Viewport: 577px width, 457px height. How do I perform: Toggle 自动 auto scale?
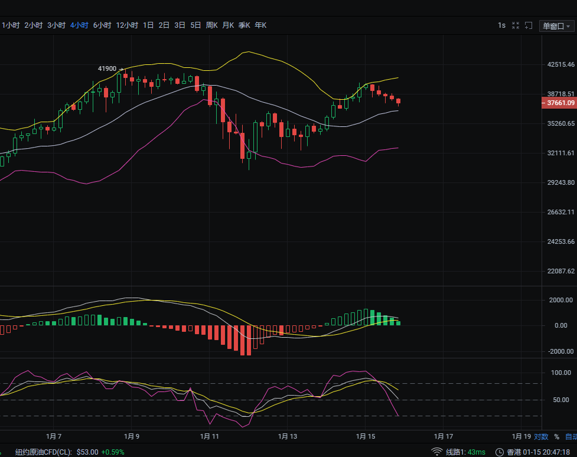[571, 437]
